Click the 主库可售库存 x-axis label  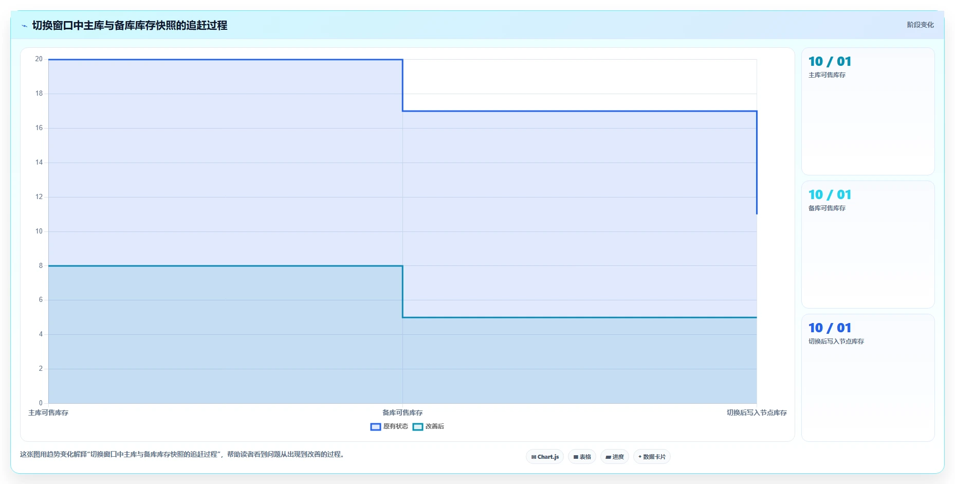click(x=48, y=413)
